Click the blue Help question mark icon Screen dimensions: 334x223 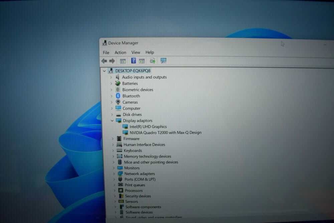(133, 61)
